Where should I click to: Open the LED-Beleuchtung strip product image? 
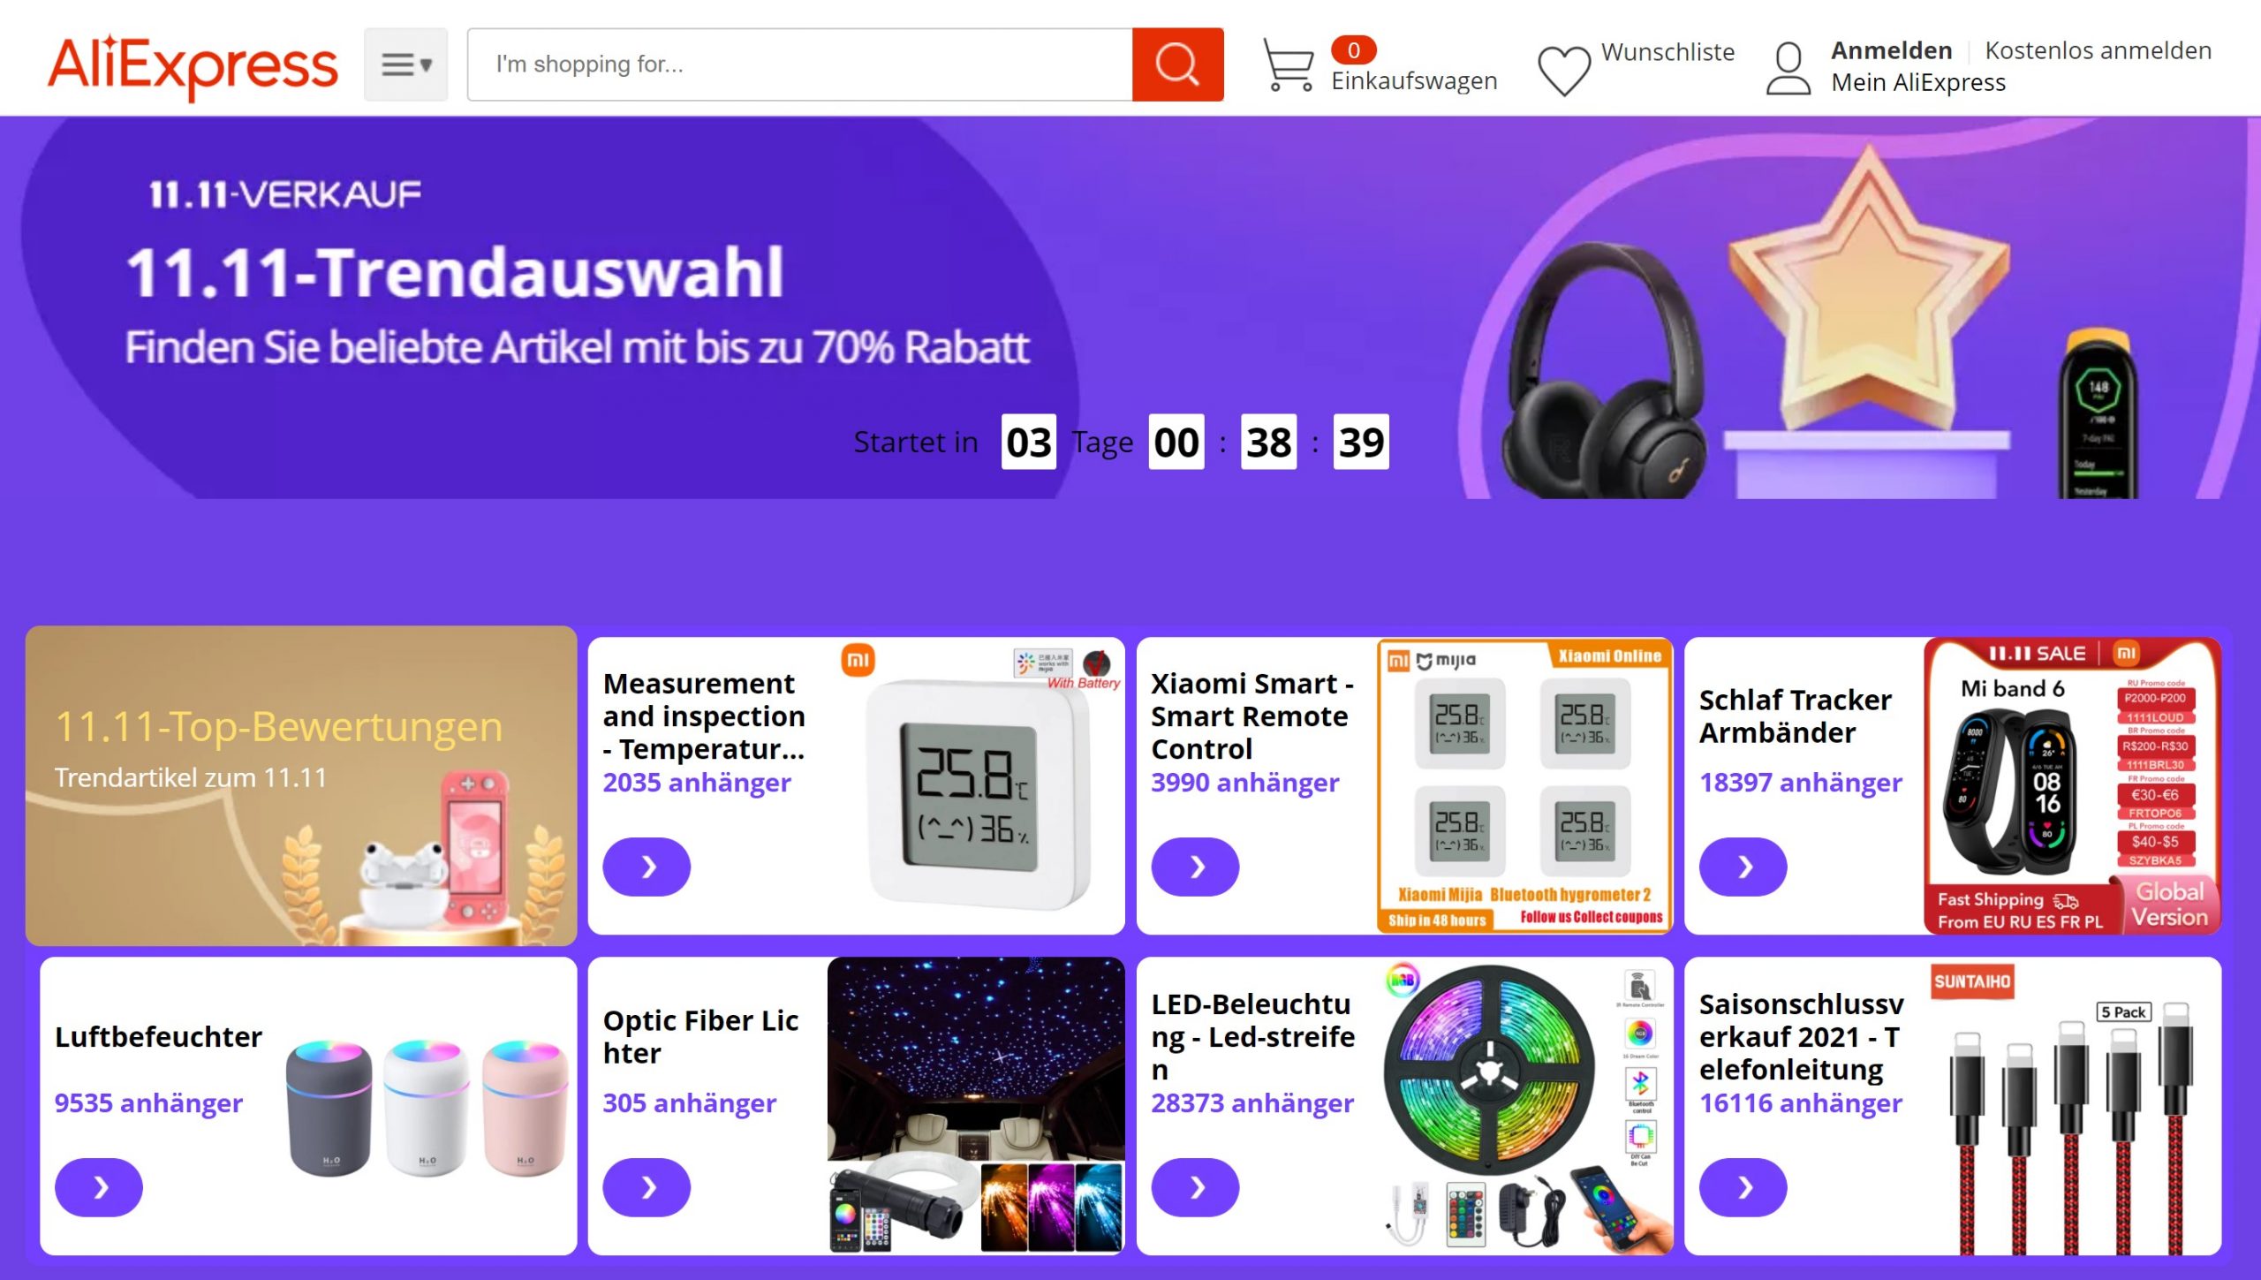click(1524, 1106)
